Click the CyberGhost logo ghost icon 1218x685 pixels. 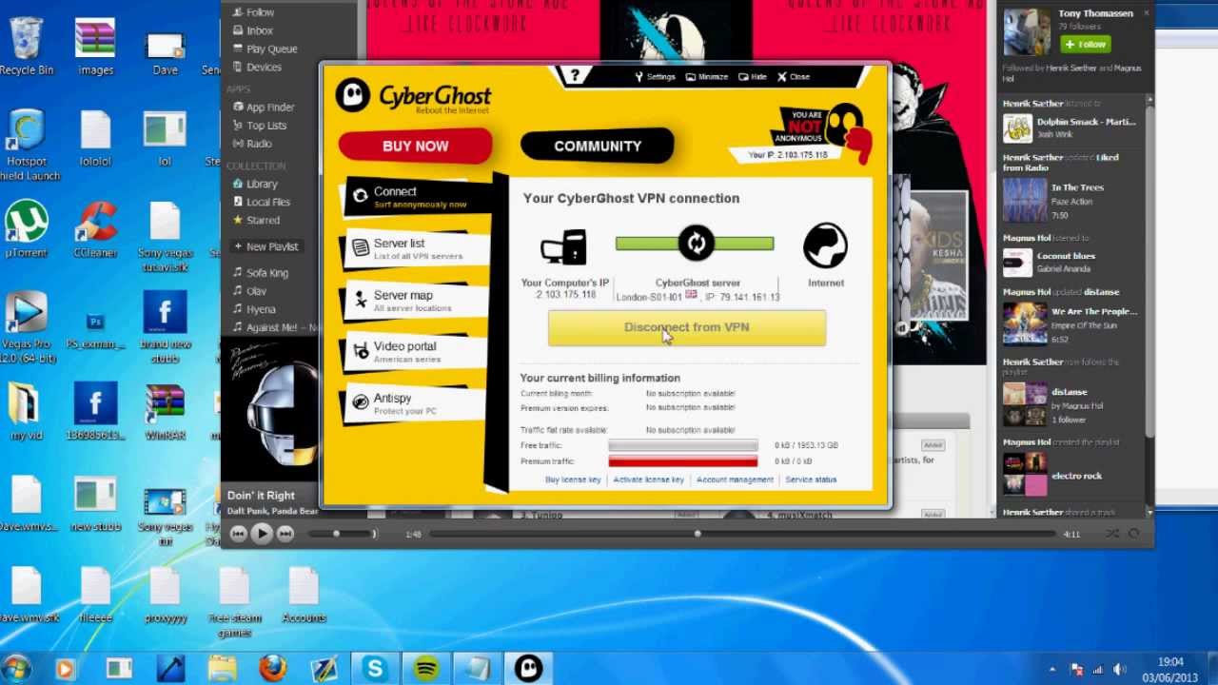tap(352, 95)
